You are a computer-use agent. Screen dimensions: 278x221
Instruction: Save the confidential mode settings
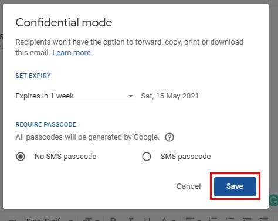(235, 186)
